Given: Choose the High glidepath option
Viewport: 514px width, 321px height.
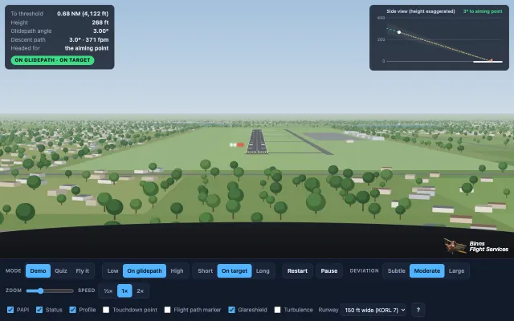Looking at the screenshot, I should (x=177, y=271).
